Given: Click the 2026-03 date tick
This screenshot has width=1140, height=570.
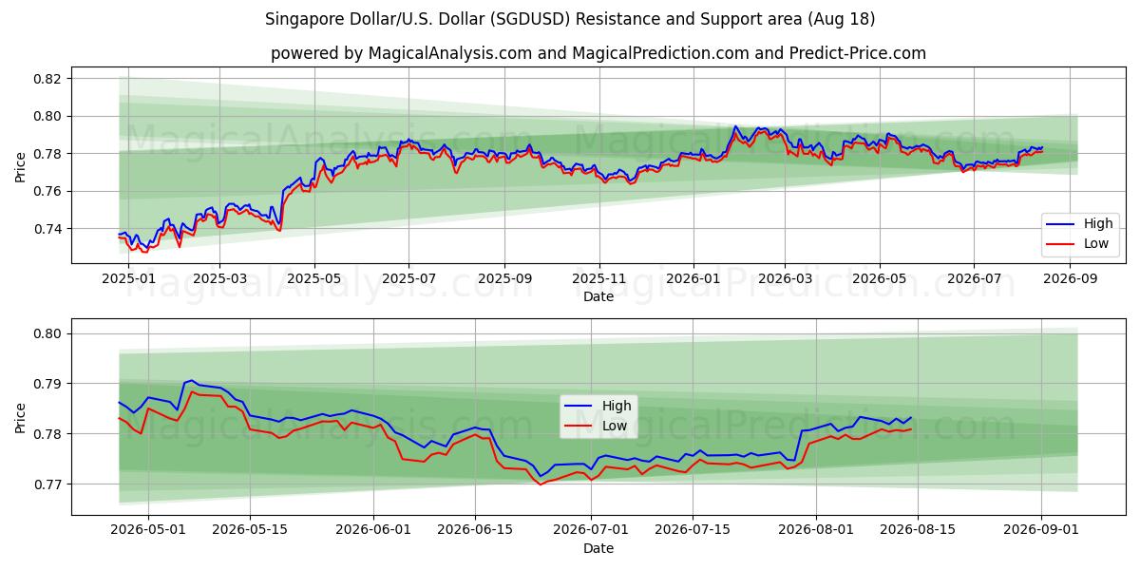Looking at the screenshot, I should coord(785,278).
